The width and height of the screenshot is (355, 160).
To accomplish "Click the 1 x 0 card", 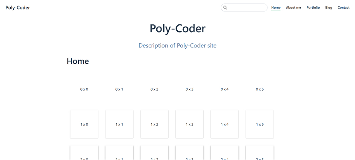I will click(x=84, y=124).
